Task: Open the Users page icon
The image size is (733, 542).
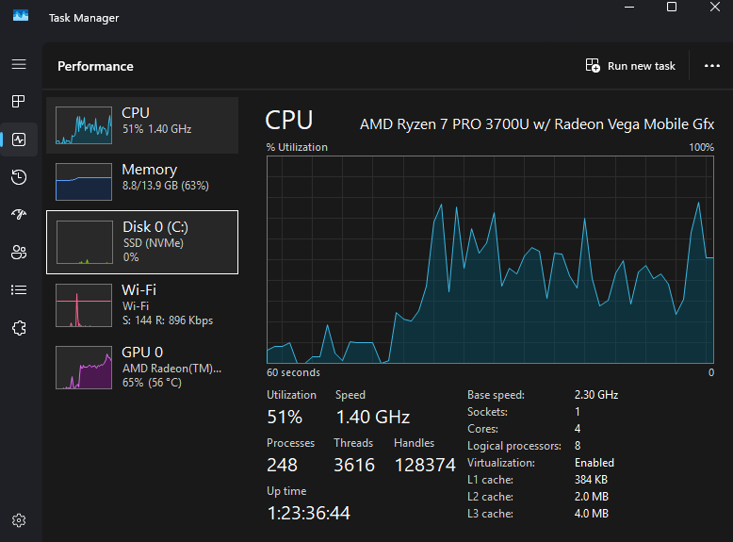Action: point(19,253)
